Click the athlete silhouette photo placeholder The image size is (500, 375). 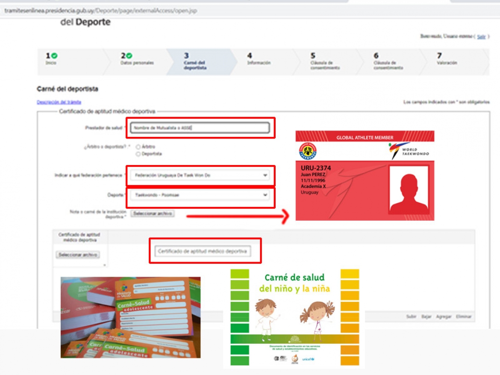click(408, 189)
